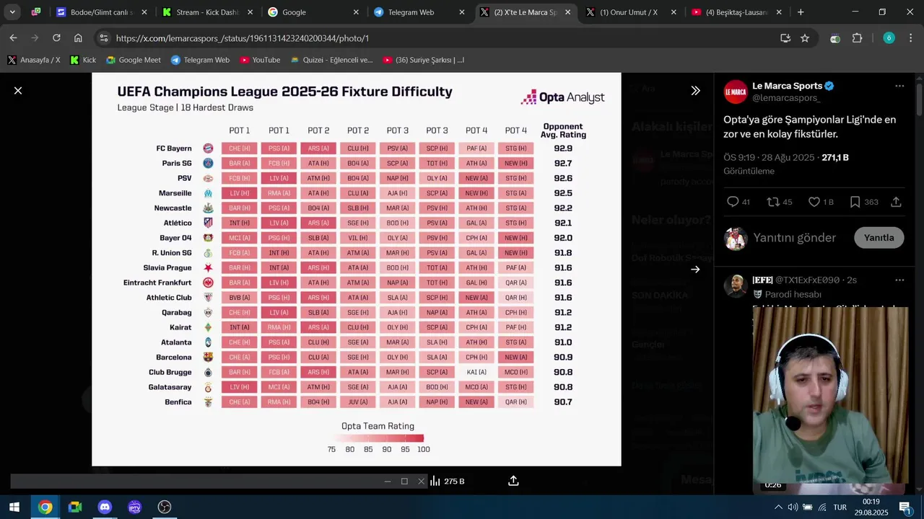Open a new browser tab

(x=801, y=12)
